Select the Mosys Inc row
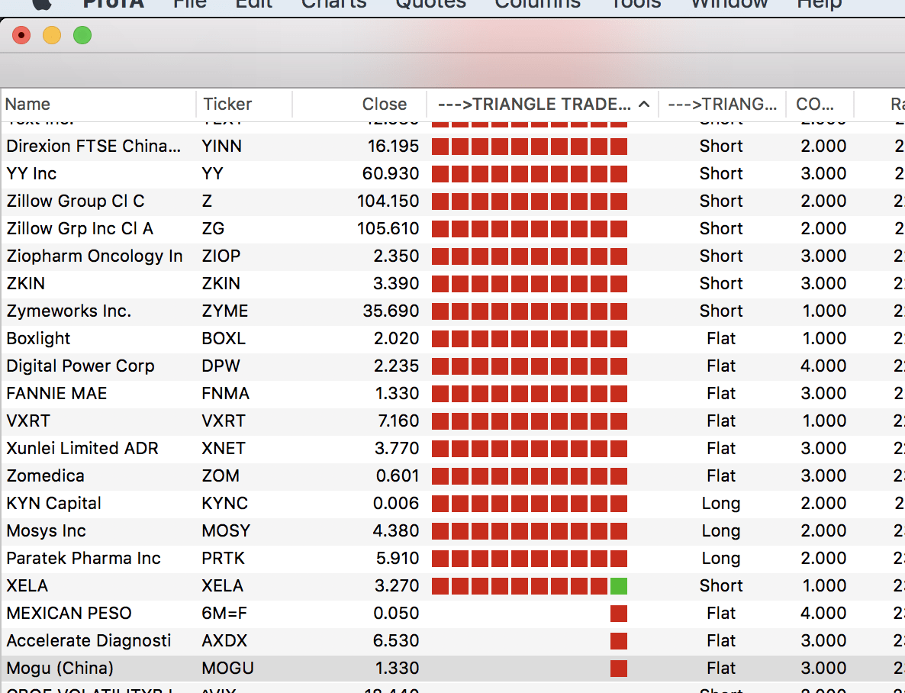 tap(453, 530)
